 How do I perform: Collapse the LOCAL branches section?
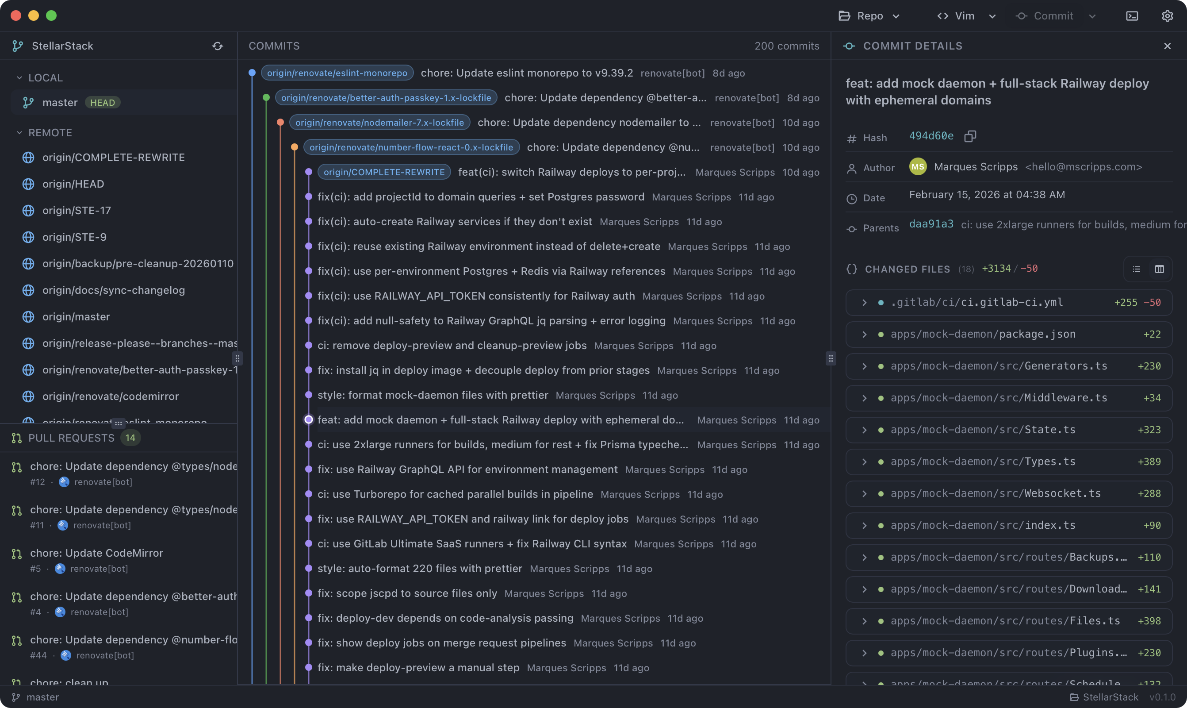tap(19, 78)
